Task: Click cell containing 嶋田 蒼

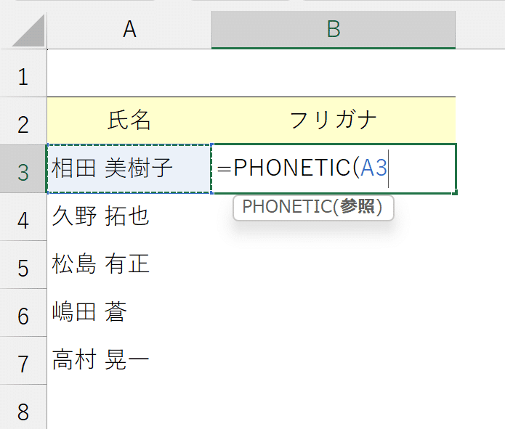Action: point(129,313)
